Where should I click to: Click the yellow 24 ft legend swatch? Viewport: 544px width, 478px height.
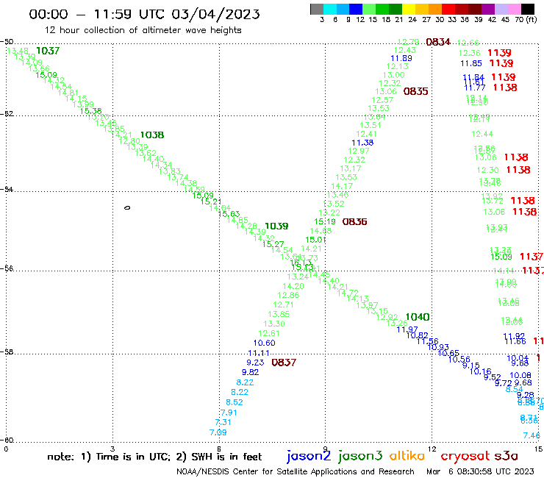409,9
